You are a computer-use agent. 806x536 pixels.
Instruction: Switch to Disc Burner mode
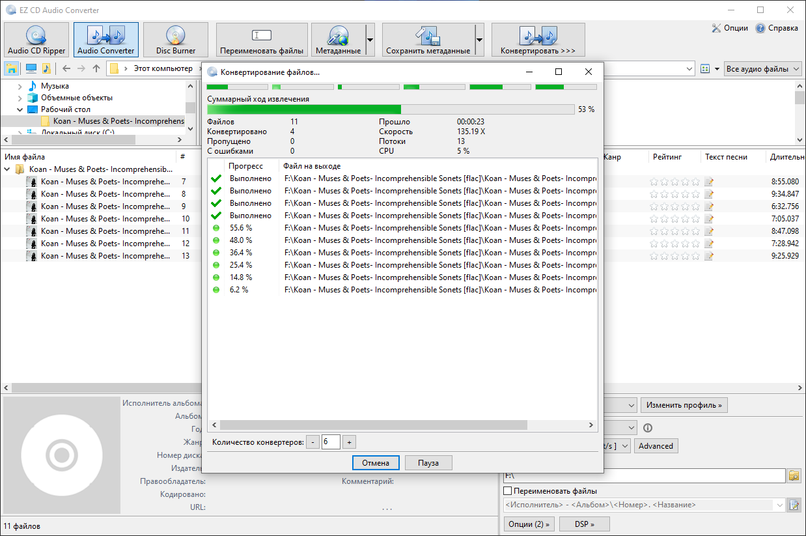(x=176, y=40)
